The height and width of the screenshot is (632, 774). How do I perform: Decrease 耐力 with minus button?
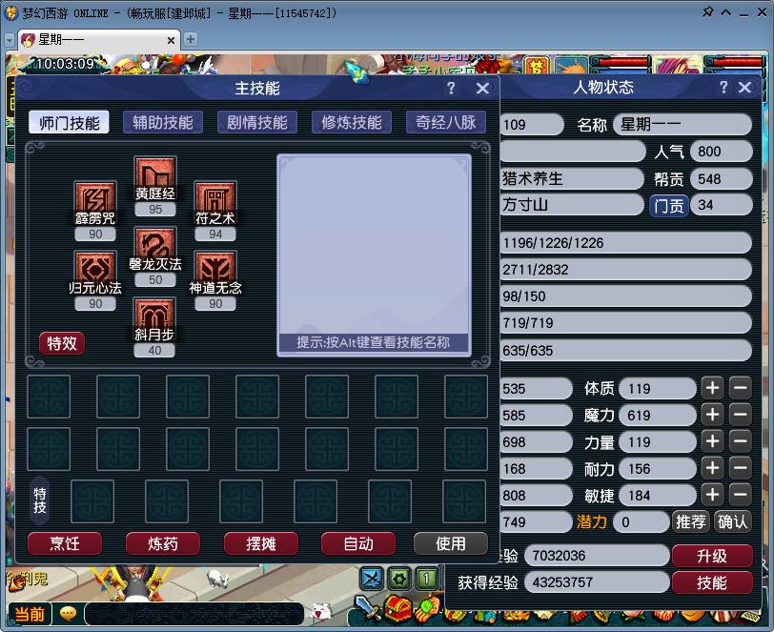coord(741,468)
